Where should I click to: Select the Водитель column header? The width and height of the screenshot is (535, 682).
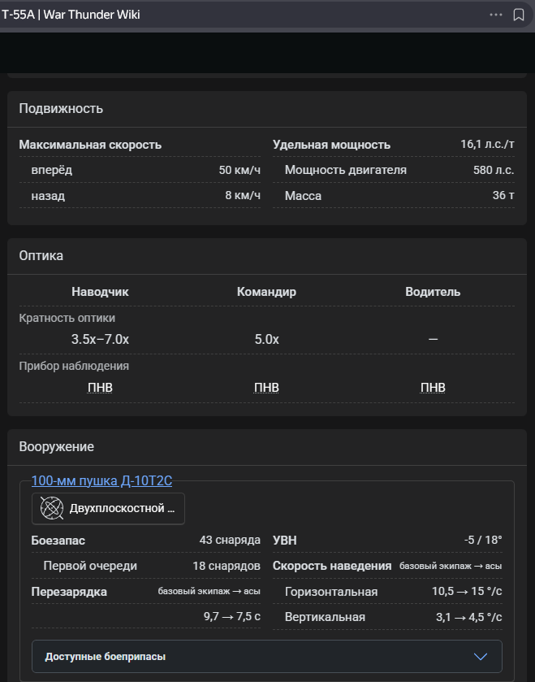click(433, 292)
